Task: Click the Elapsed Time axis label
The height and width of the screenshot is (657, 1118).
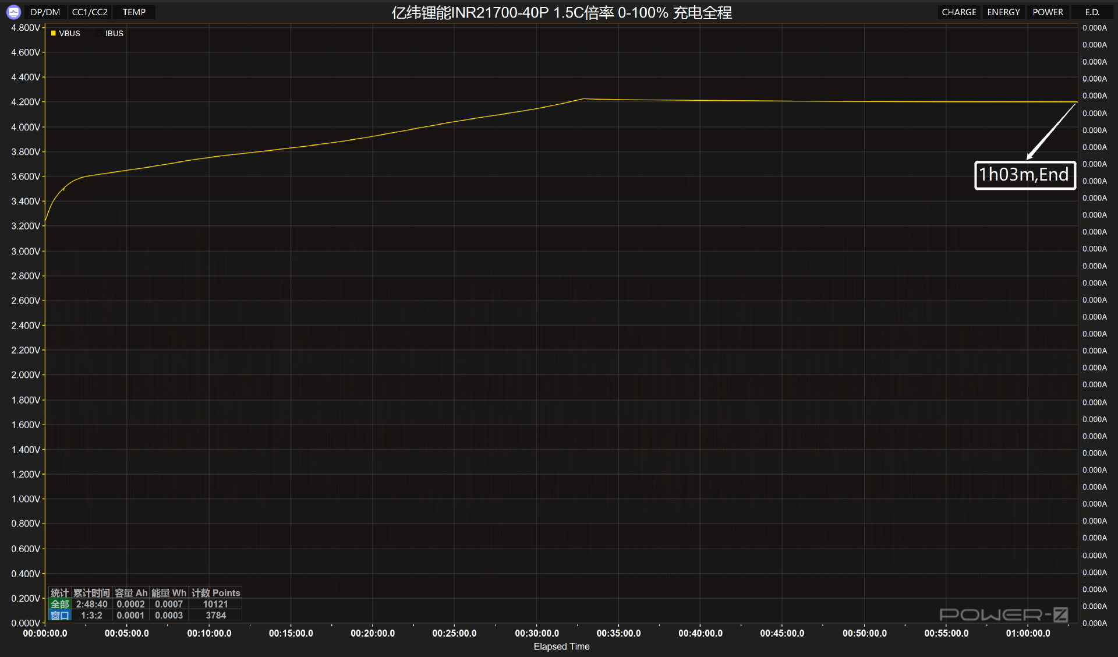Action: 561,647
